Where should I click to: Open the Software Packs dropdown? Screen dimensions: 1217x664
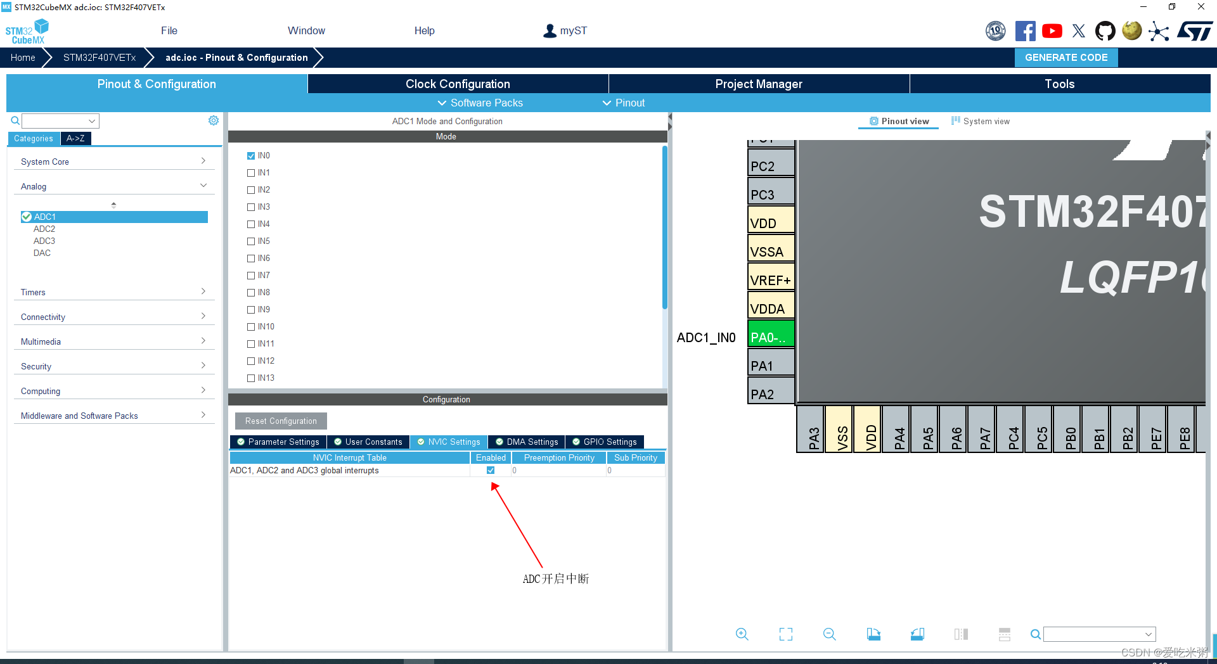click(x=480, y=103)
